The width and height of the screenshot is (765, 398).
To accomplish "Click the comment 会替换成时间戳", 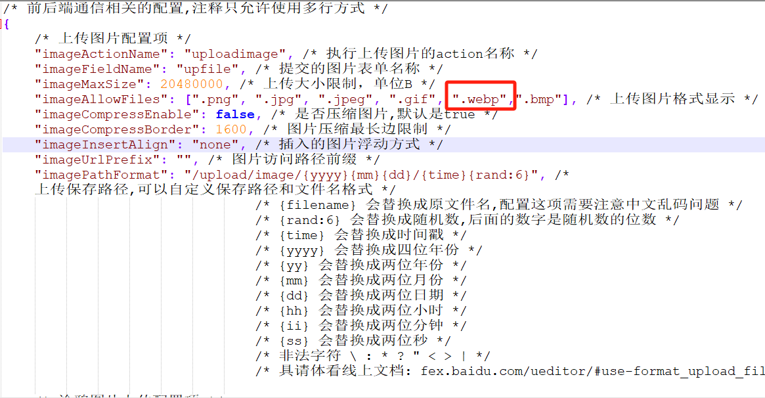I will point(388,235).
